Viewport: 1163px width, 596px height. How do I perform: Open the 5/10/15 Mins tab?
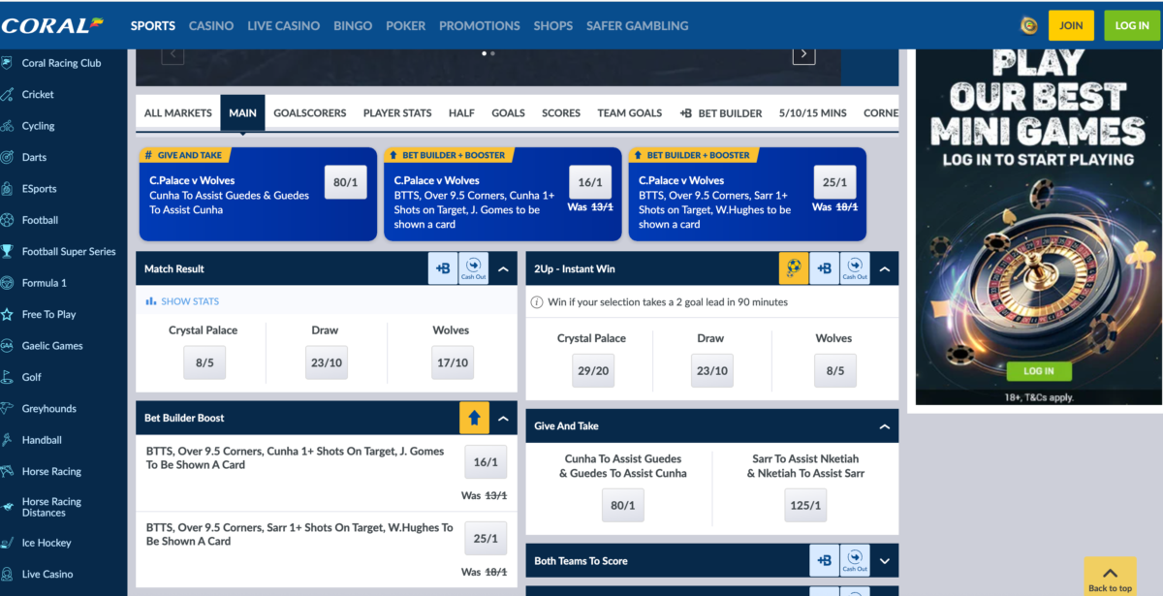812,113
